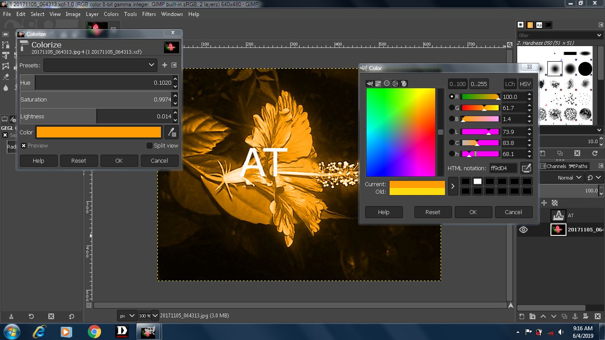Select the C channel radio button
605x340 pixels.
click(452, 143)
